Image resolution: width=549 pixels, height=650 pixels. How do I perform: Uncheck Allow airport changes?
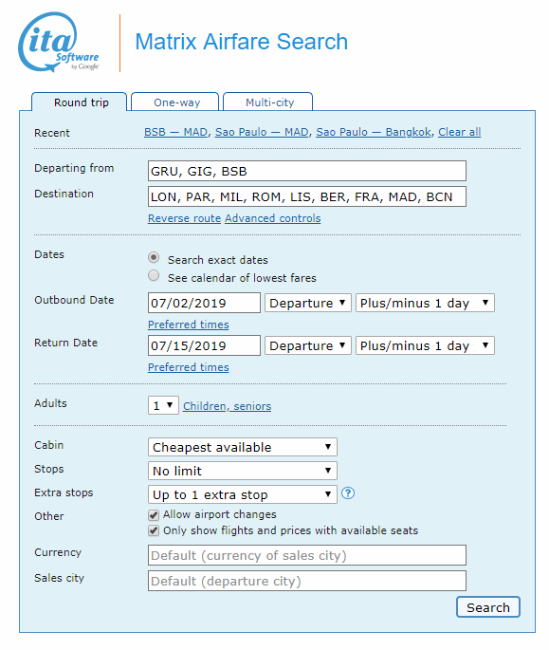[154, 515]
